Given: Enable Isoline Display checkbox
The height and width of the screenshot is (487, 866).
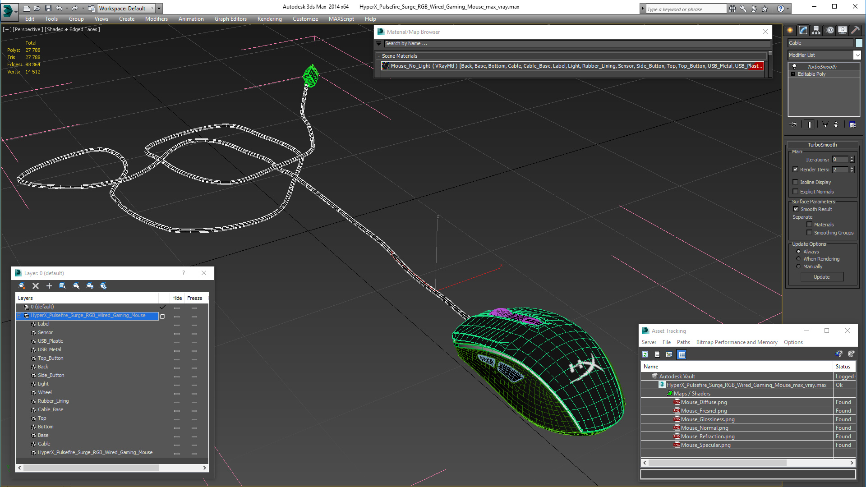Looking at the screenshot, I should 796,182.
